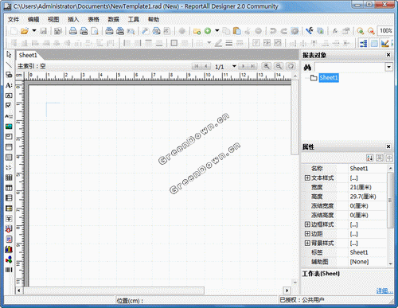Open the 编辑 menu
Viewport: 398px width, 308px height.
pyautogui.click(x=33, y=19)
